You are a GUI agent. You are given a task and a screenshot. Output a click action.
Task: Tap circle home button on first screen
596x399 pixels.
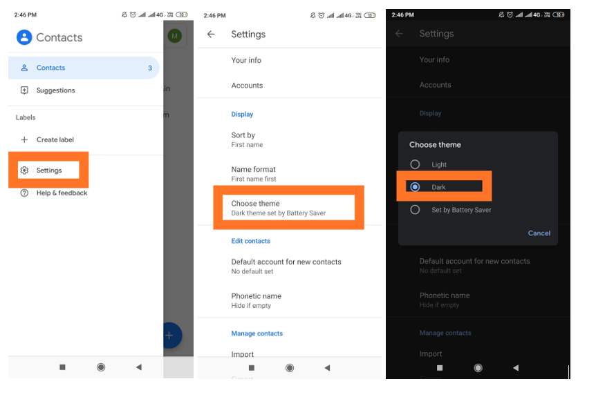click(101, 367)
